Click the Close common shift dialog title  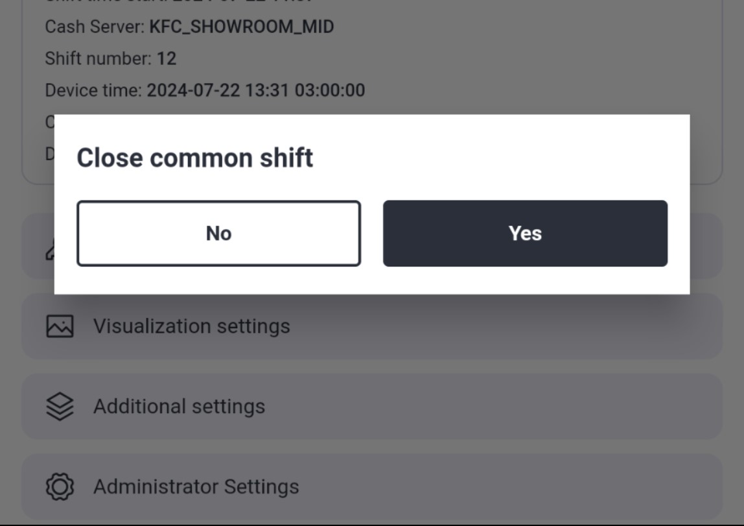point(194,158)
